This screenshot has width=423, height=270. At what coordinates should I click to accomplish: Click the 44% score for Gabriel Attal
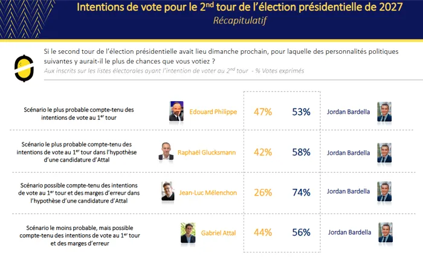click(263, 232)
